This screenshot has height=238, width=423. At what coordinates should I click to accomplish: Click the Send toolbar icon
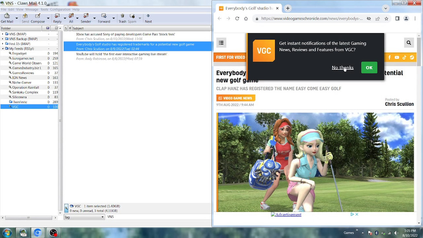point(25,18)
